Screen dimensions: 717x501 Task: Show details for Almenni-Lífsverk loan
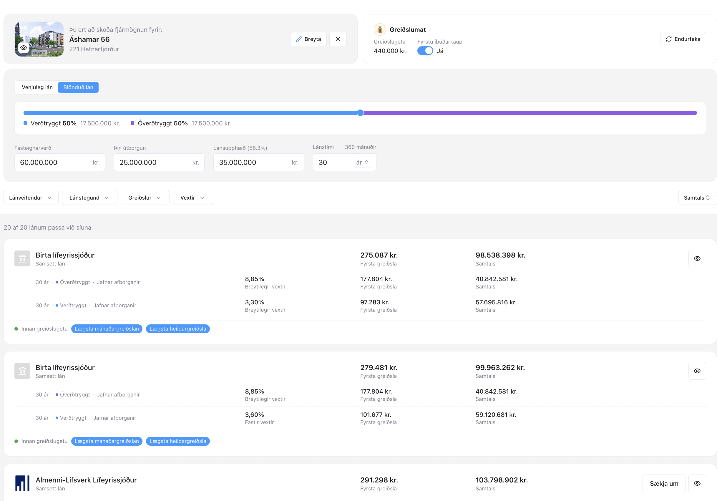click(x=697, y=483)
